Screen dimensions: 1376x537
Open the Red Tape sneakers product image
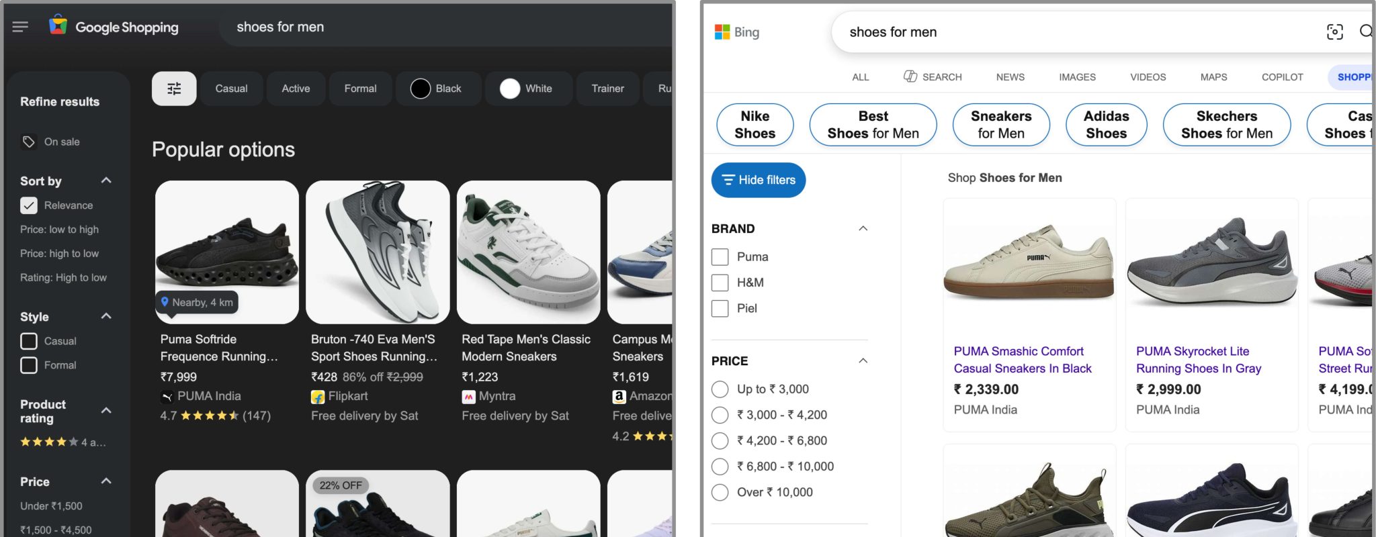pyautogui.click(x=528, y=252)
